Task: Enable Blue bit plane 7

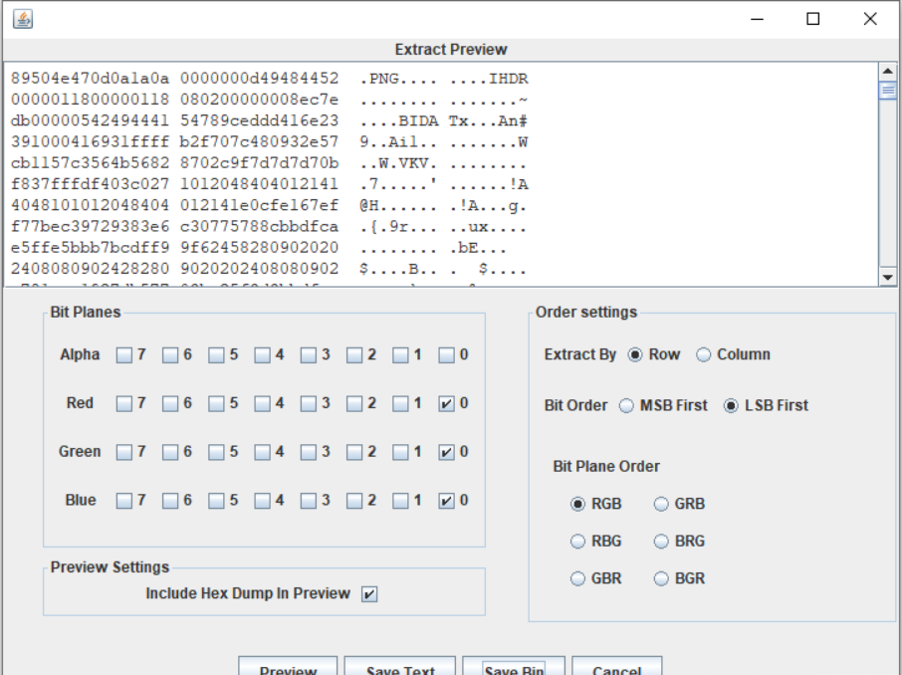Action: 124,501
